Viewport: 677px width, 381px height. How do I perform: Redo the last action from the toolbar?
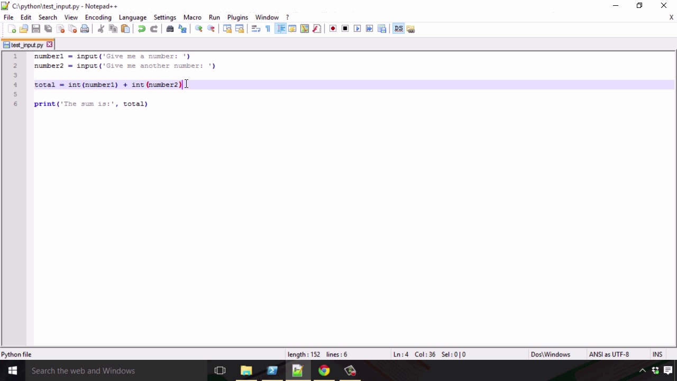[x=154, y=29]
